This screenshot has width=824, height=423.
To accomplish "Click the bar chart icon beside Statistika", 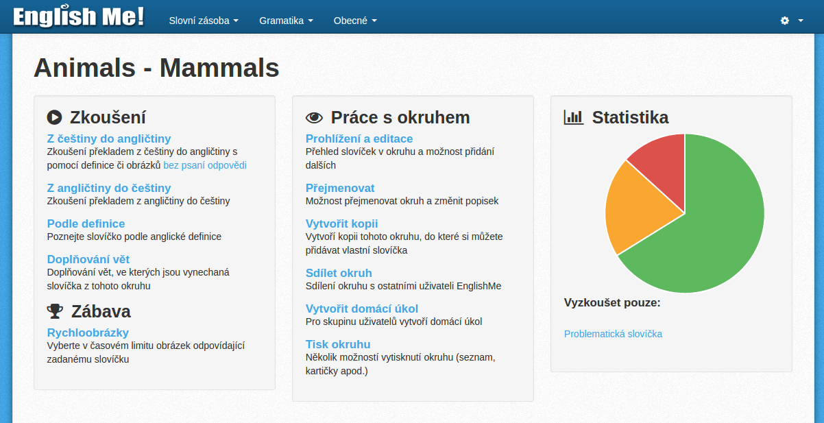I will 574,117.
